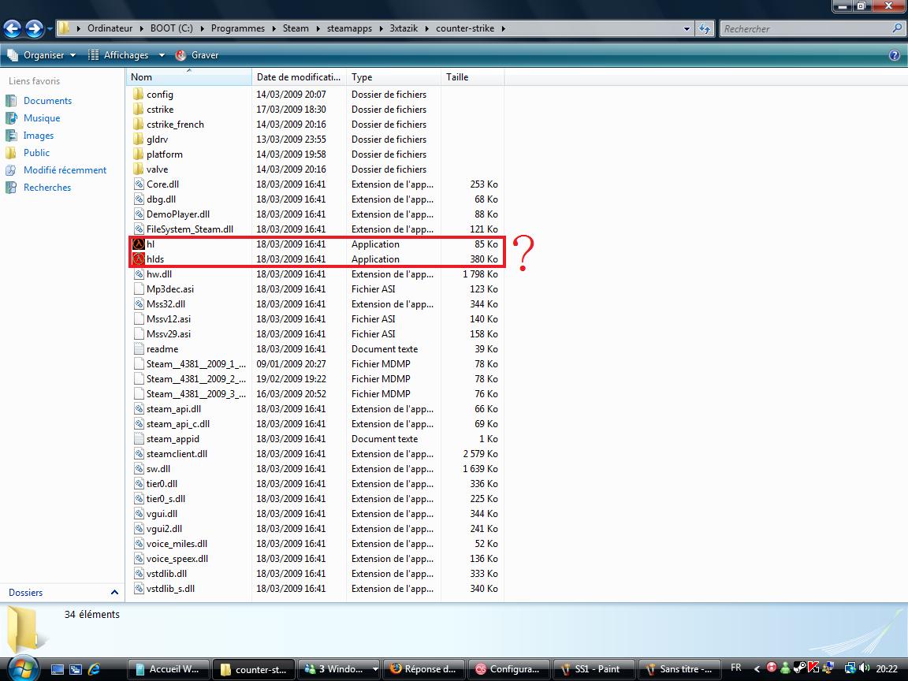Image resolution: width=908 pixels, height=681 pixels.
Task: Click the readme text document icon
Action: tap(139, 349)
